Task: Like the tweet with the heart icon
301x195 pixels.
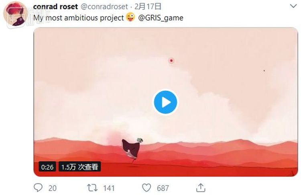Action: click(146, 188)
